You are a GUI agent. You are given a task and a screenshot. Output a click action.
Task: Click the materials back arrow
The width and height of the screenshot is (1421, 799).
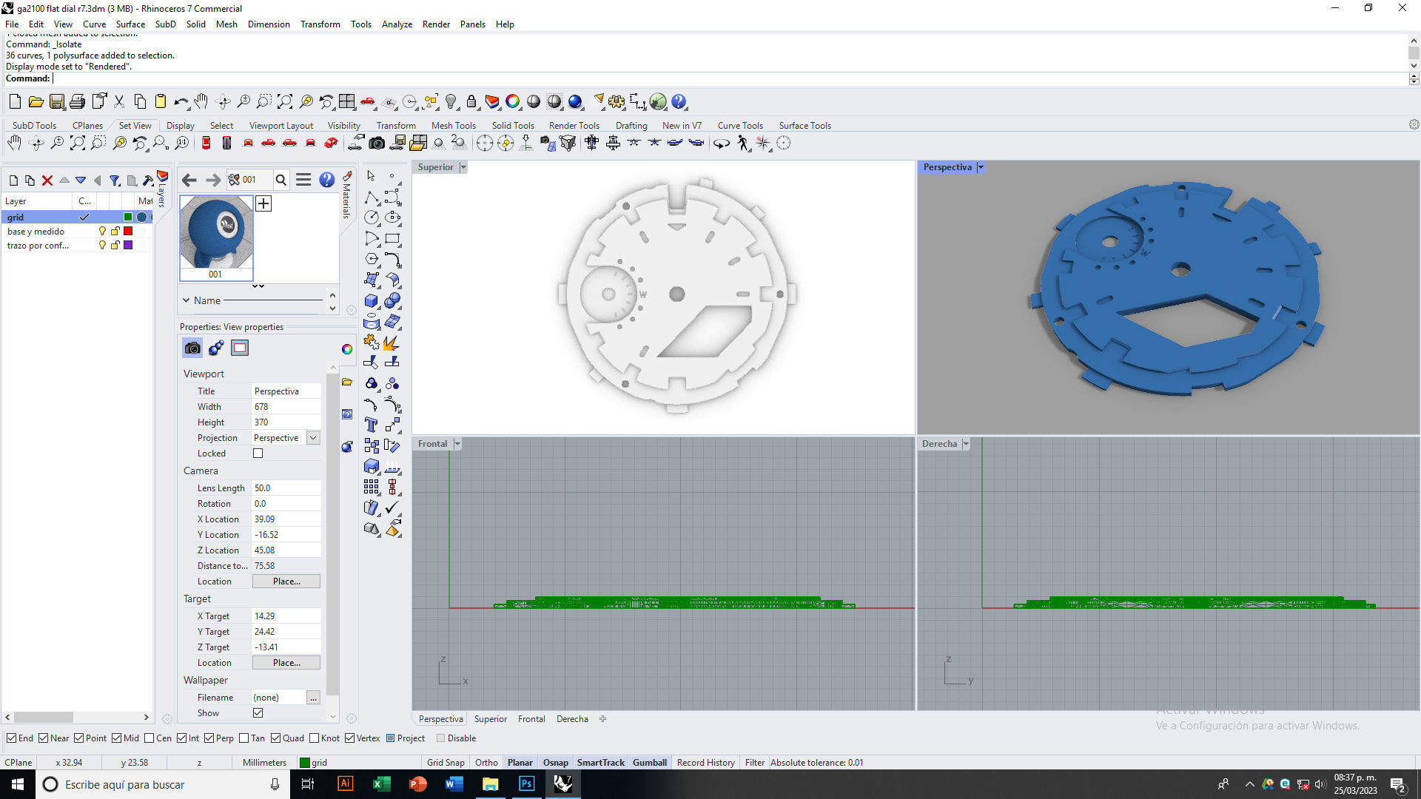(189, 179)
